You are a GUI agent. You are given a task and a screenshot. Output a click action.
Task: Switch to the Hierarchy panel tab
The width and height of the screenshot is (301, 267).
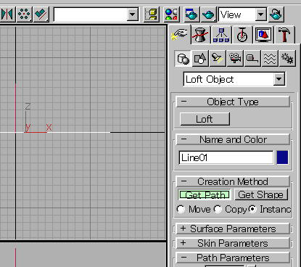click(x=221, y=35)
